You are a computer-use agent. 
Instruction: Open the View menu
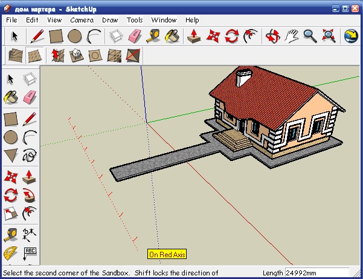pos(54,20)
